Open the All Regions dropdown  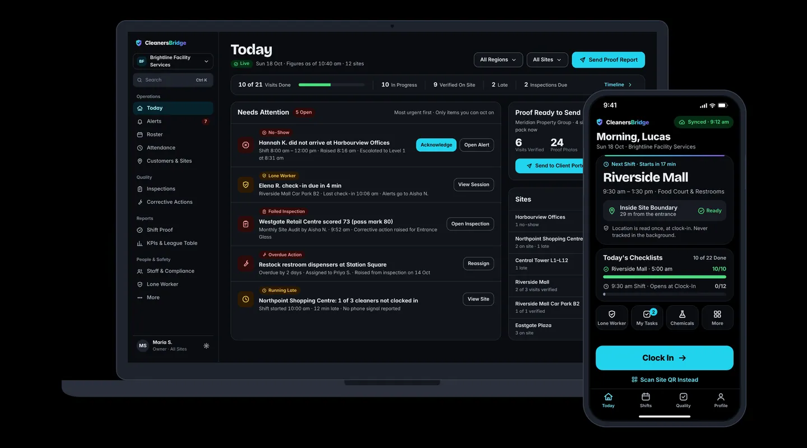(498, 60)
